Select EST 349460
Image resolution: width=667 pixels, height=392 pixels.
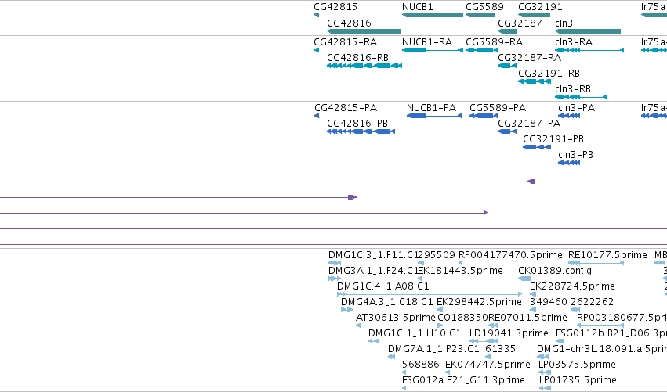pos(549,302)
